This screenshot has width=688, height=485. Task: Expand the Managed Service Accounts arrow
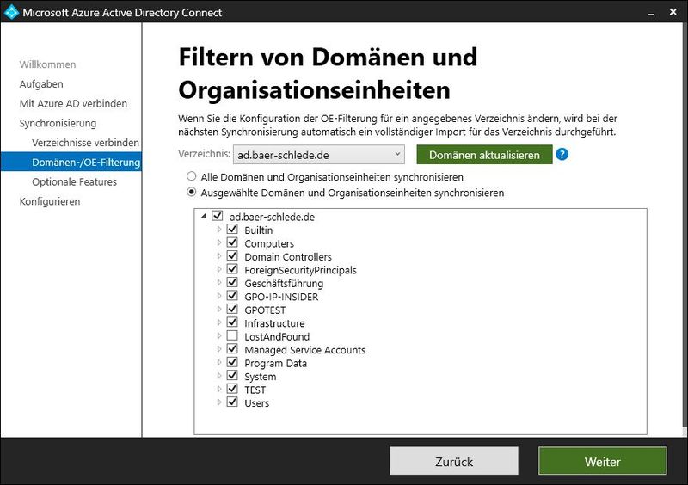point(219,349)
